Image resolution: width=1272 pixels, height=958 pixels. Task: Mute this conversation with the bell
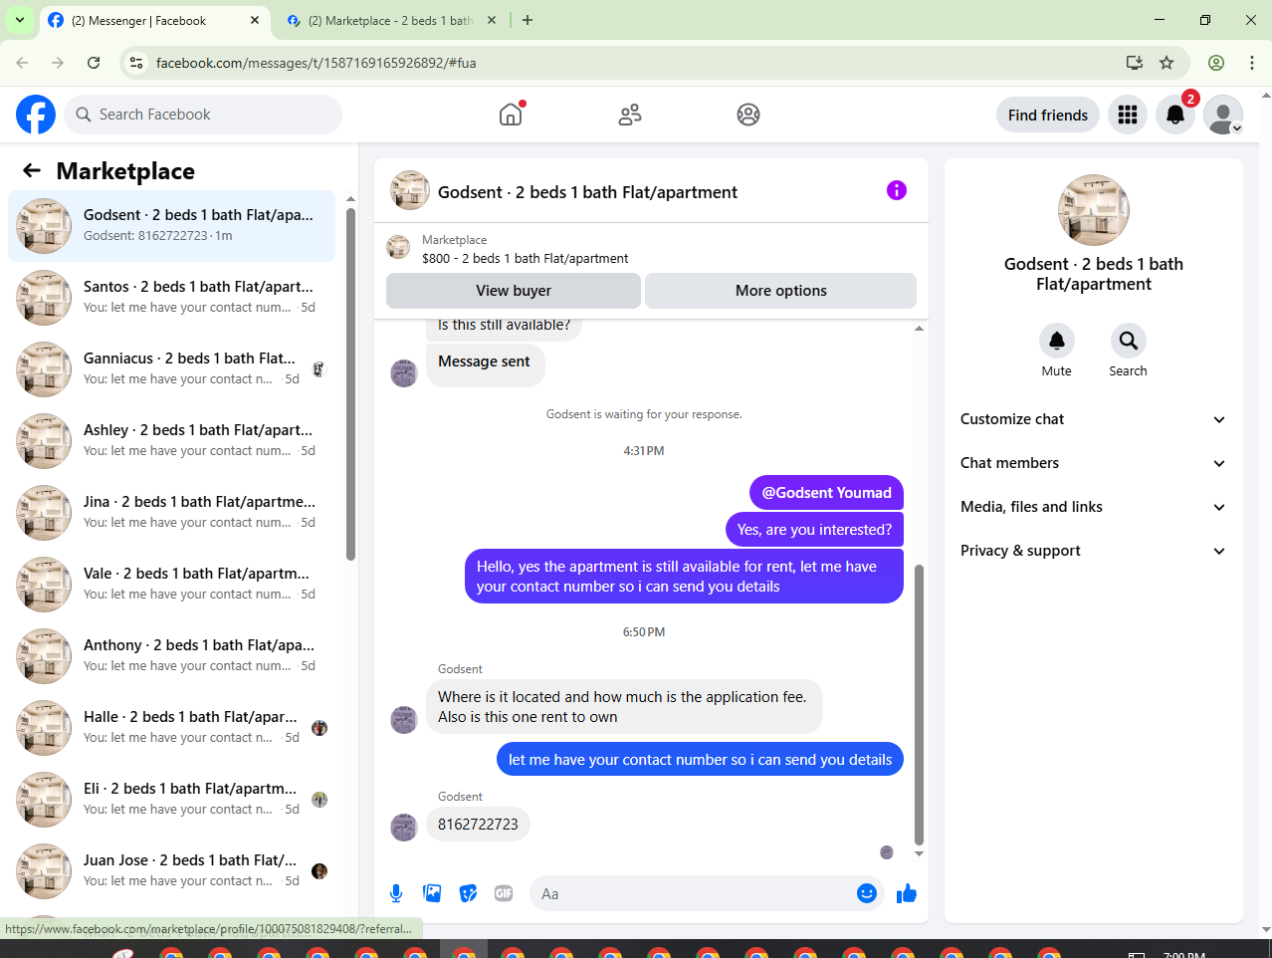1057,341
